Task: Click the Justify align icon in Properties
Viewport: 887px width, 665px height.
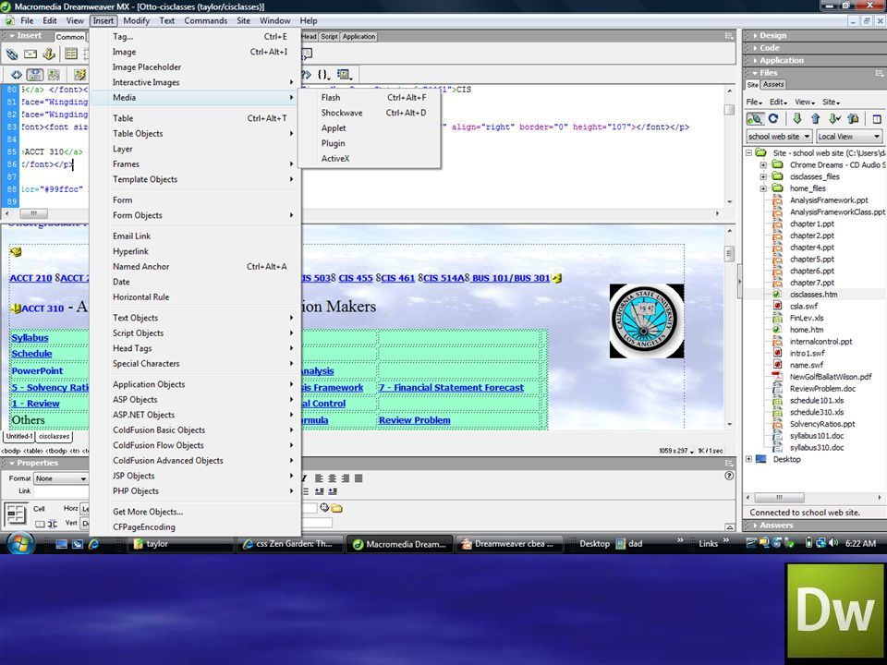Action: (358, 478)
